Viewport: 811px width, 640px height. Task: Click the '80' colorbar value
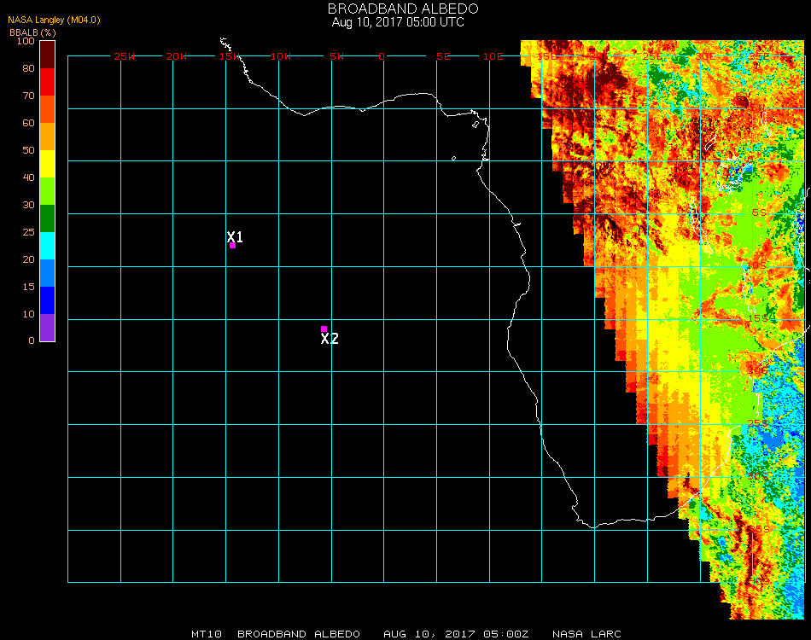[x=28, y=68]
